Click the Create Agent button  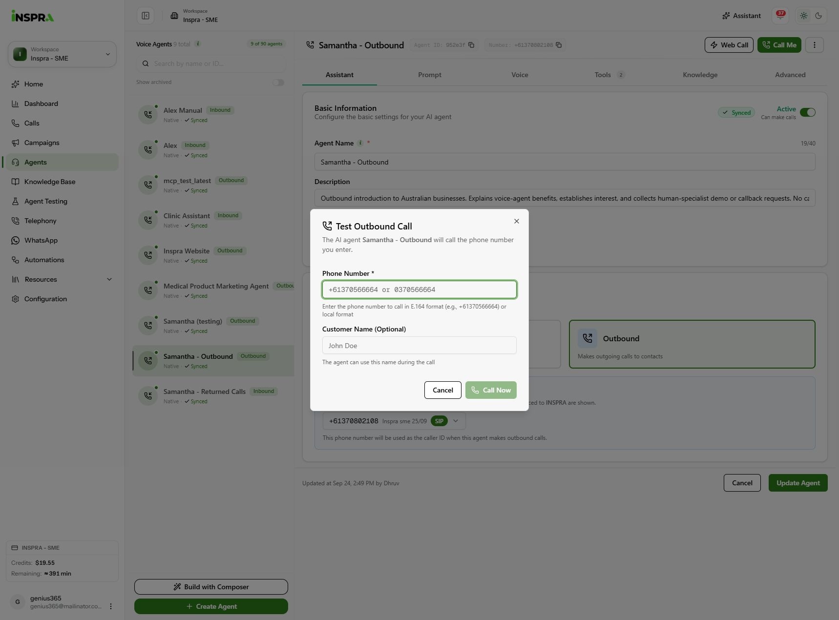point(211,606)
